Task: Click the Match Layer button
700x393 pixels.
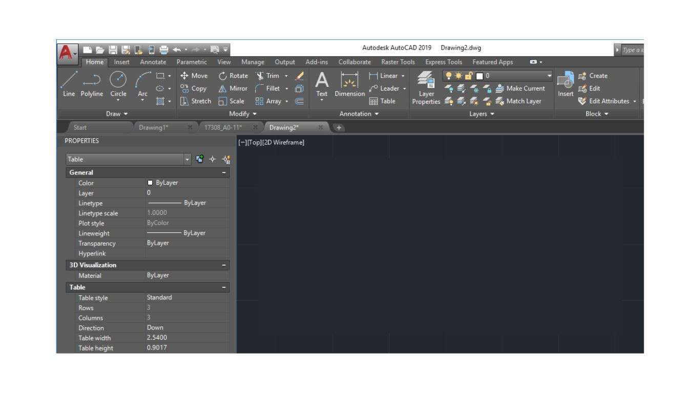Action: click(x=518, y=101)
